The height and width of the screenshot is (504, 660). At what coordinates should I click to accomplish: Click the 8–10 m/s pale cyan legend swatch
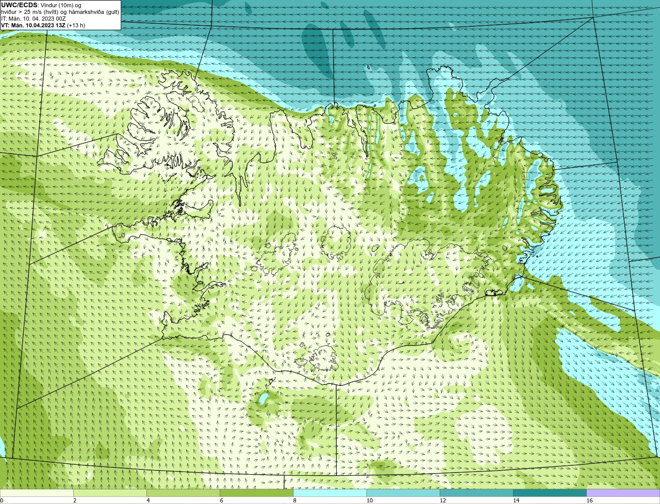coord(330,493)
